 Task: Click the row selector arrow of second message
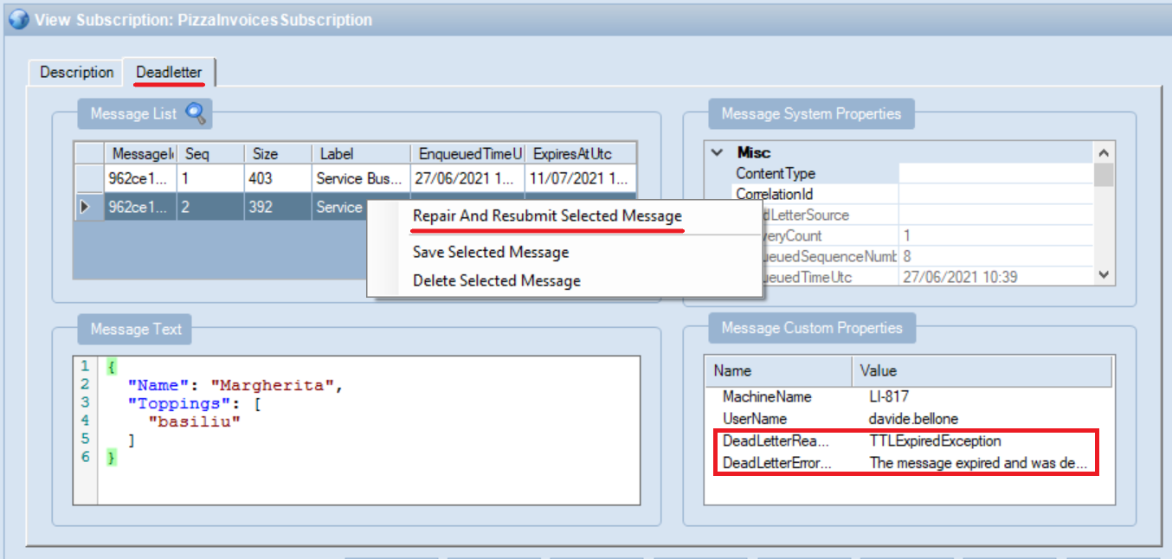click(84, 207)
